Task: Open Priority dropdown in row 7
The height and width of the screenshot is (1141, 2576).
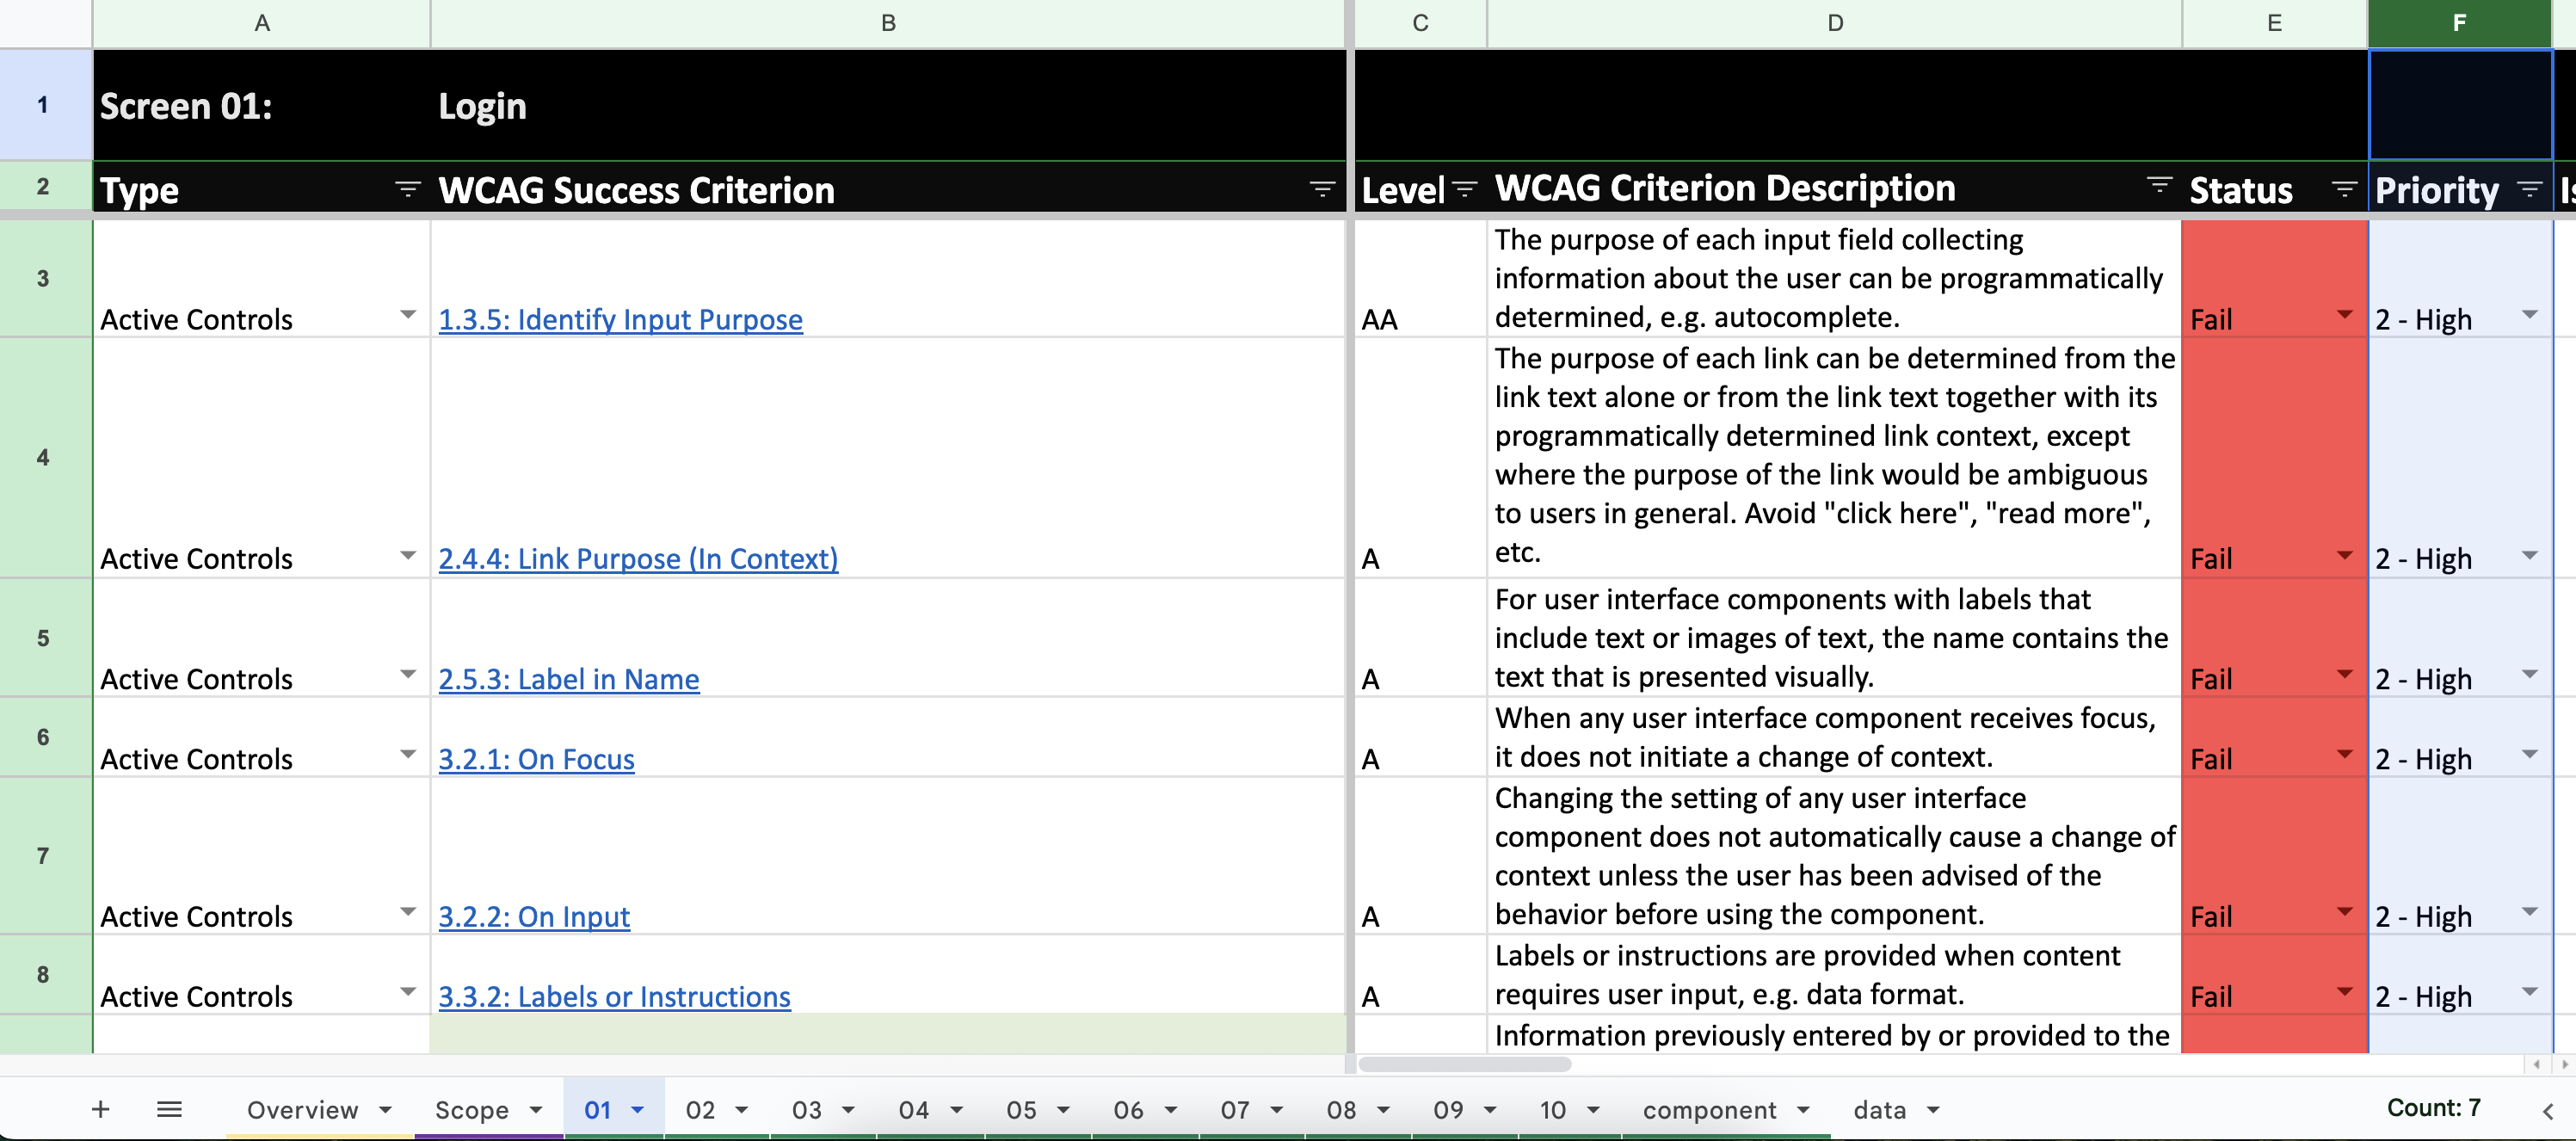Action: [2529, 912]
